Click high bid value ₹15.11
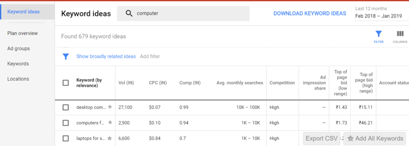Image resolution: width=409 pixels, height=146 pixels. pyautogui.click(x=365, y=107)
